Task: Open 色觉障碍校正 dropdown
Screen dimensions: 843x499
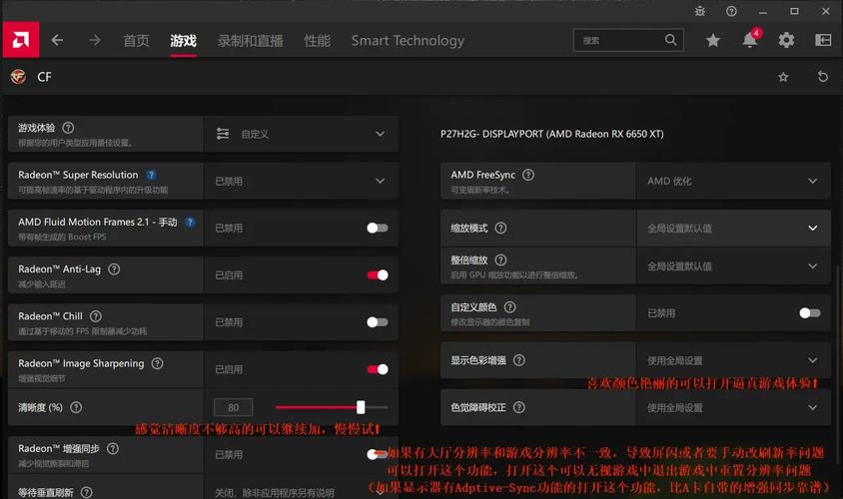Action: [733, 407]
